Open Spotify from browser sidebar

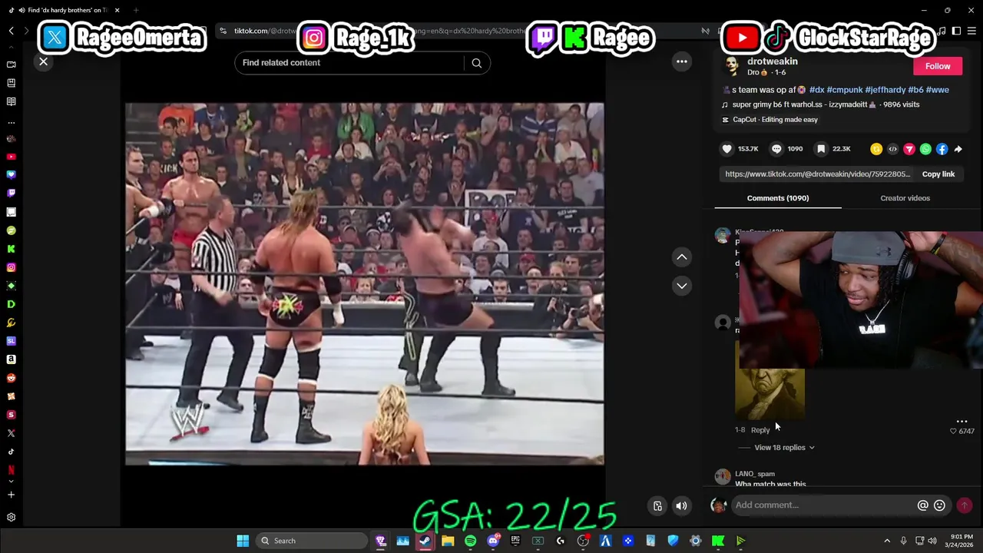(x=11, y=230)
